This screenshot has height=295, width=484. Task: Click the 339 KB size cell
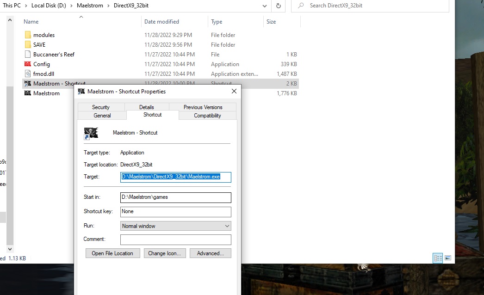coord(289,64)
